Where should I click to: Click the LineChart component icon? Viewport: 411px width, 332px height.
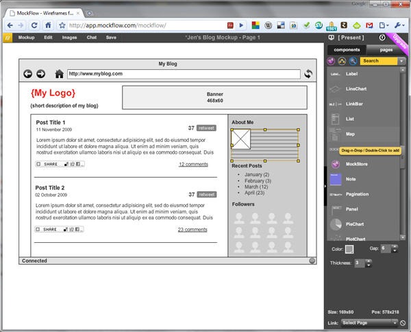(335, 88)
